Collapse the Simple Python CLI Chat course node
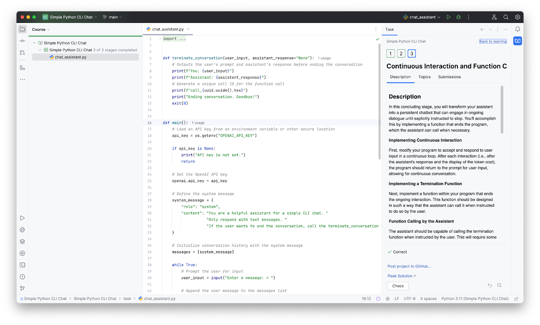 pyautogui.click(x=34, y=43)
